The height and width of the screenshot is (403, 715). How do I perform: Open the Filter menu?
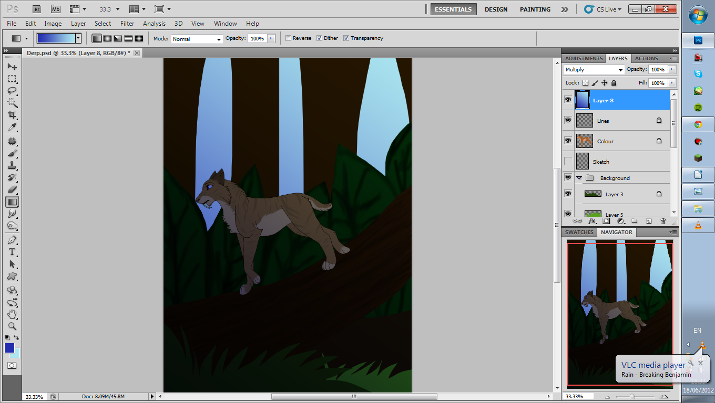click(x=127, y=24)
